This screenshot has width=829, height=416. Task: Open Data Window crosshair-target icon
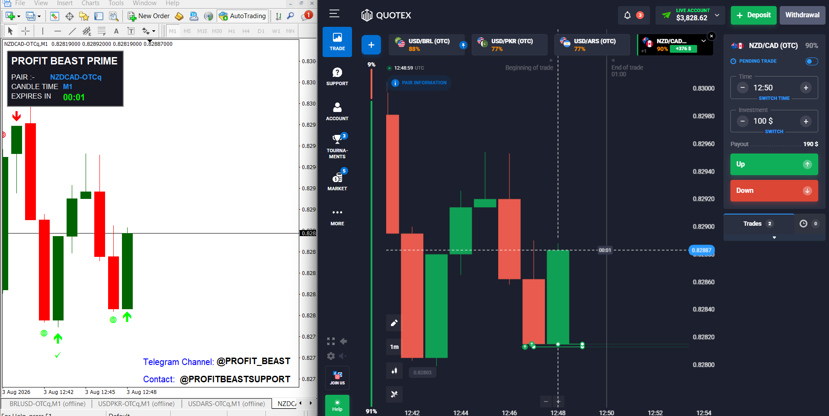point(69,16)
